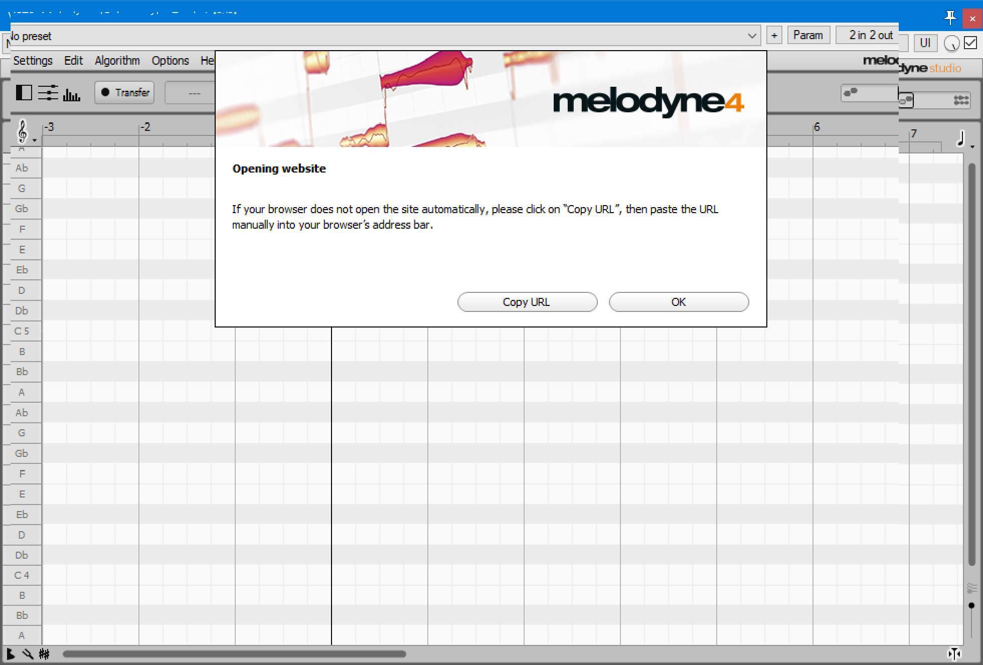The image size is (983, 665).
Task: Open the Settings menu
Action: 33,61
